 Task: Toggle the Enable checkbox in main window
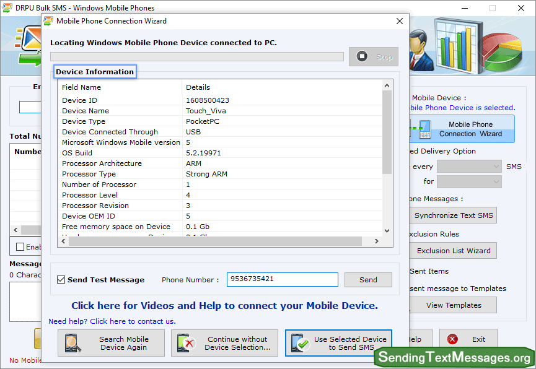tap(20, 246)
